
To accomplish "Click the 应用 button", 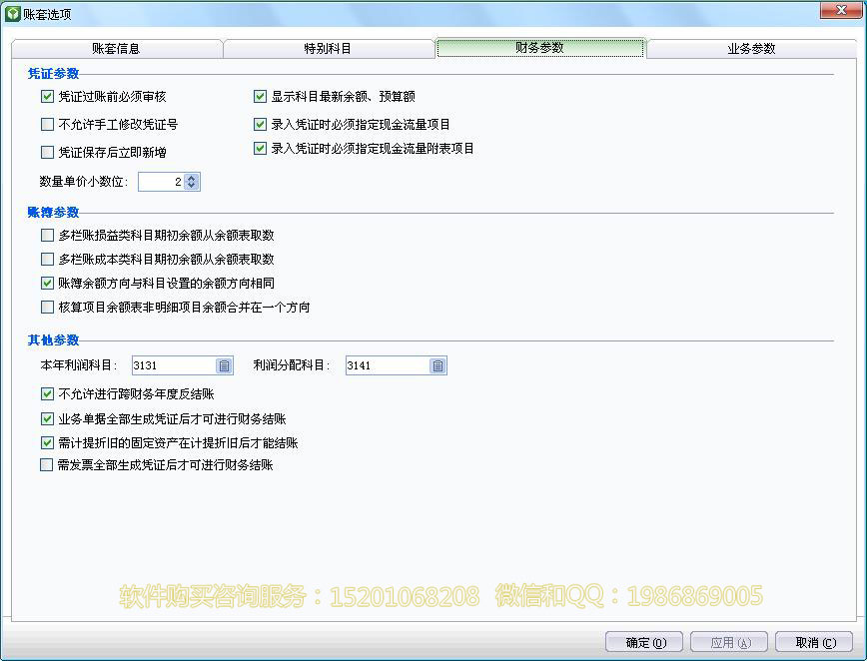I will tap(729, 642).
